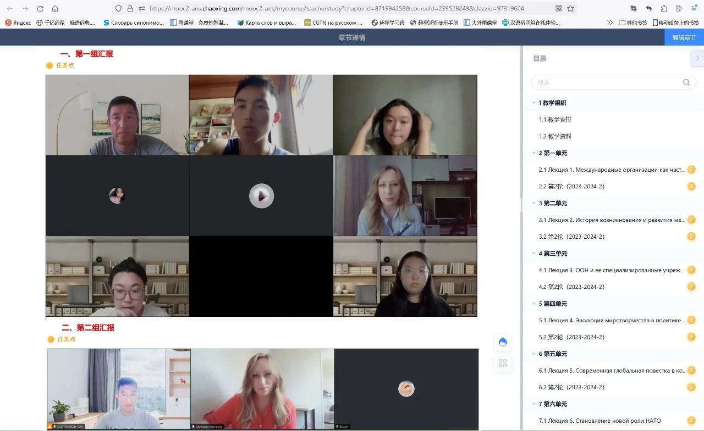Screen dimensions: 704x431
Task: Collapse the 1 教学组织 section
Action: point(533,103)
